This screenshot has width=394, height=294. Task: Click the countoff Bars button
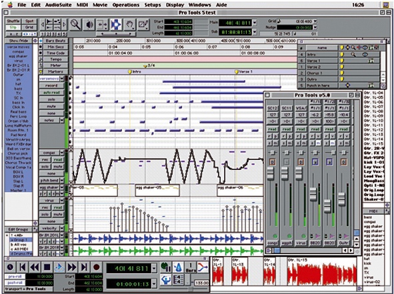(191, 267)
